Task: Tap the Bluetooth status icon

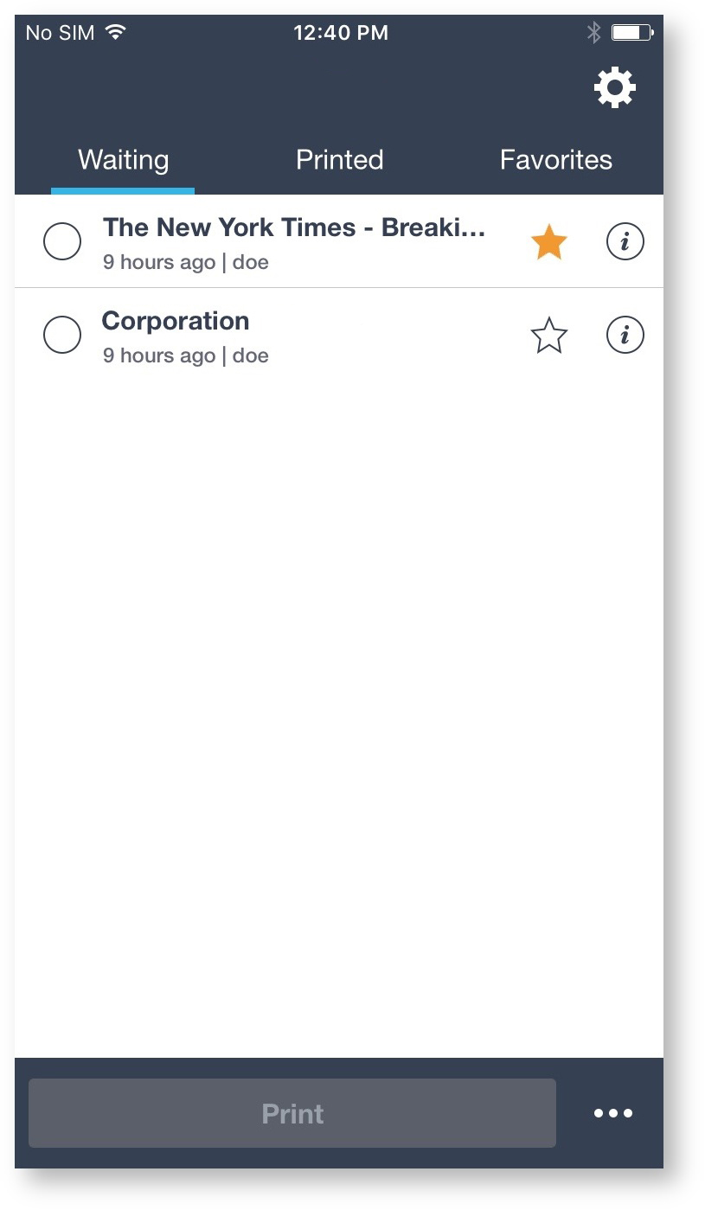Action: (593, 33)
